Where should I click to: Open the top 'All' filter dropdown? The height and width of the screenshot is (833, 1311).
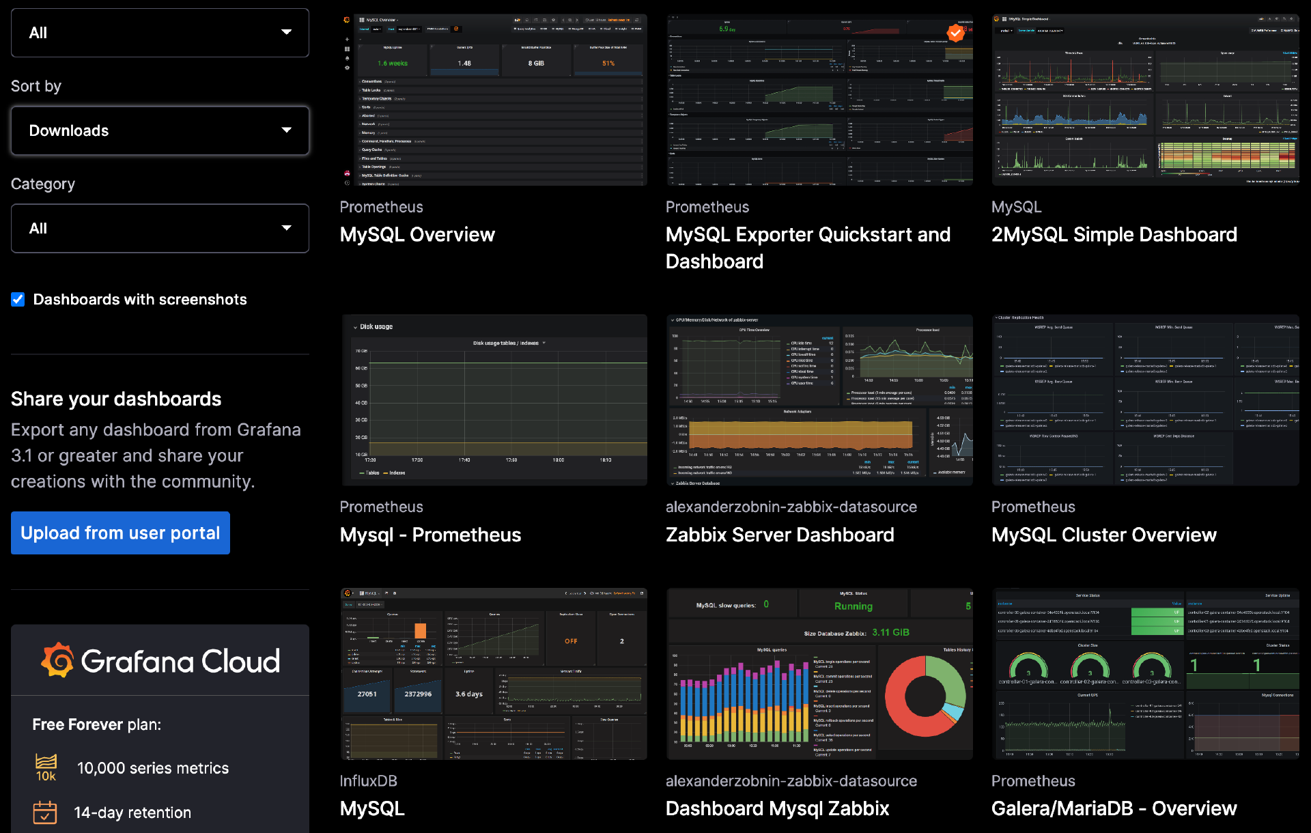click(x=160, y=33)
